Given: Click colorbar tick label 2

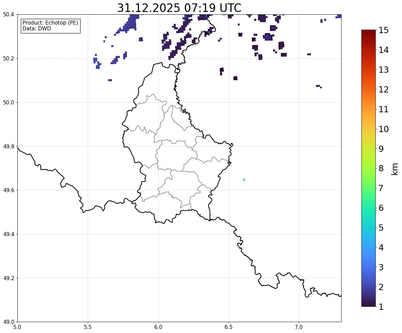Looking at the screenshot, I should pos(381,287).
